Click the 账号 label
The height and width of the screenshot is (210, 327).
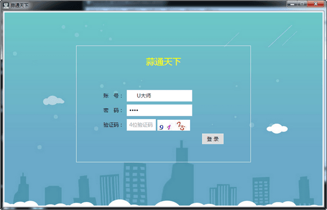pos(113,96)
